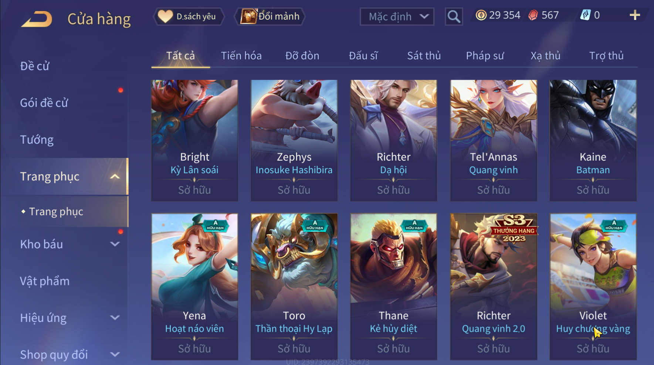
Task: Open the Mặc định sort dropdown
Action: pyautogui.click(x=397, y=17)
